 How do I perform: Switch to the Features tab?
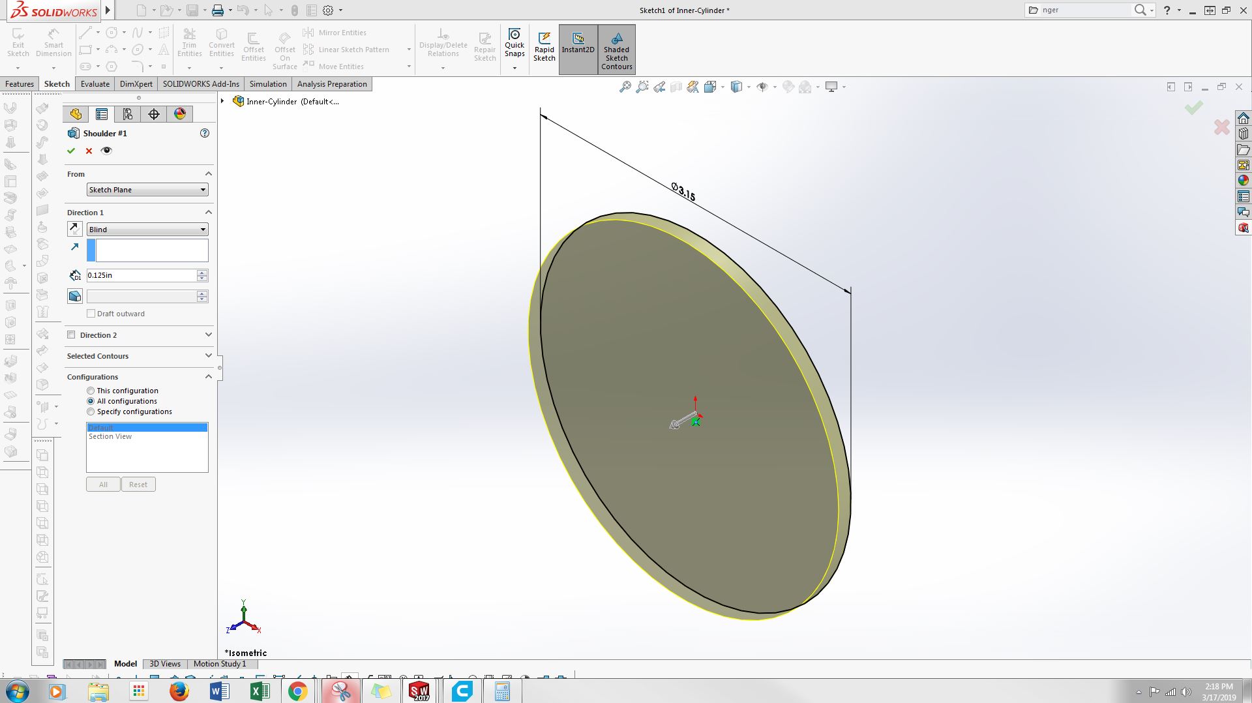[x=20, y=84]
